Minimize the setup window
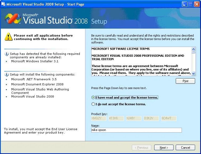This screenshot has height=154, width=201. [184, 4]
